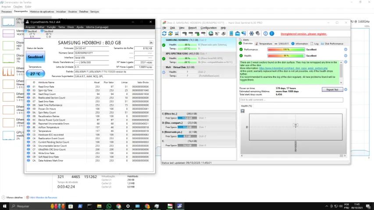Screen dimensions: 374x210
Task: Click the Chrome icon on the taskbar
Action: (118, 206)
